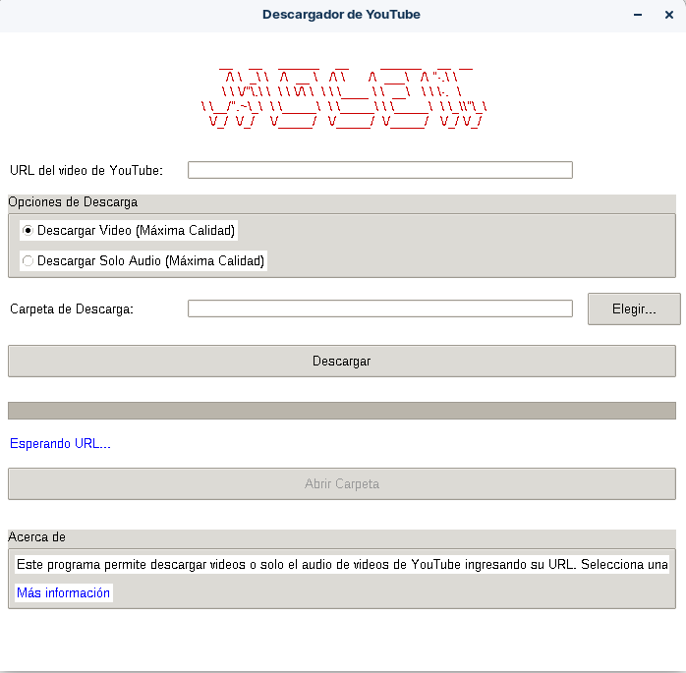
Task: Click the window title bar text
Action: (x=341, y=15)
